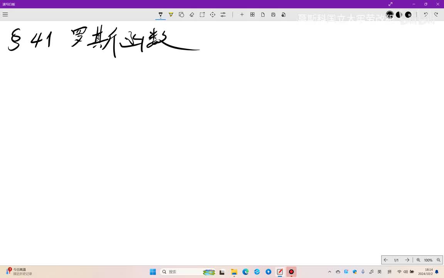Image resolution: width=444 pixels, height=278 pixels.
Task: Open the notification bell
Action: [x=437, y=272]
